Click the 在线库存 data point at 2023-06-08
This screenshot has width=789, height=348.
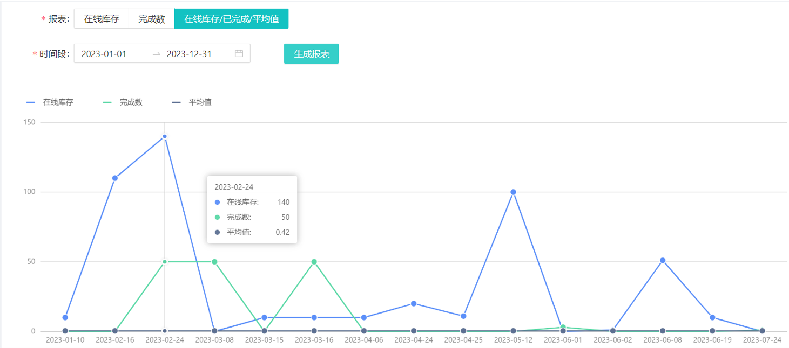(x=663, y=261)
